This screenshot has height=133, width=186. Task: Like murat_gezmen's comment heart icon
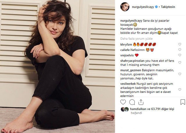180,74
